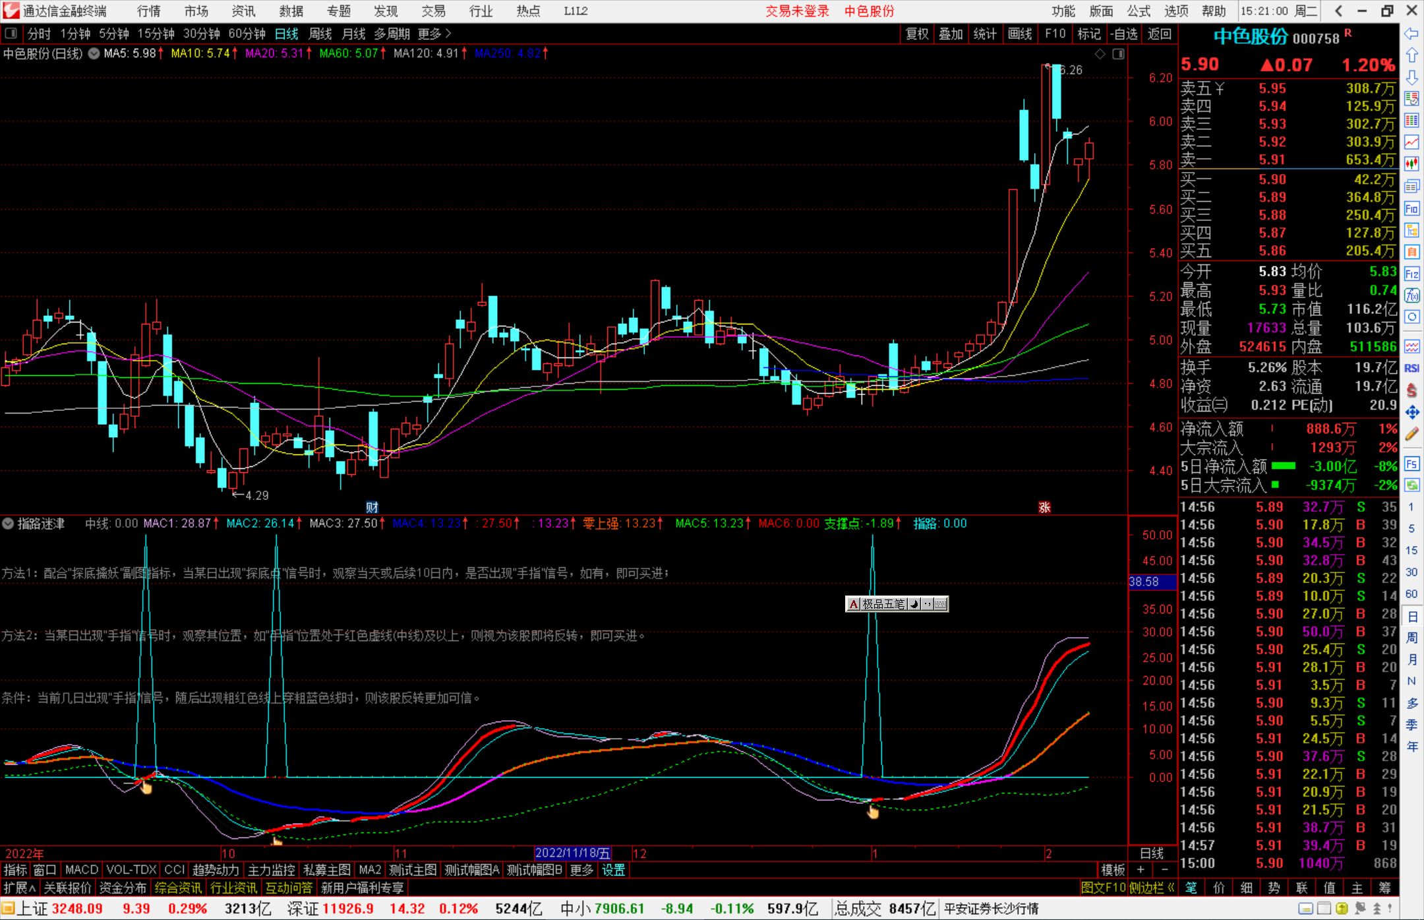Expand the 更多 periods dropdown

[434, 33]
